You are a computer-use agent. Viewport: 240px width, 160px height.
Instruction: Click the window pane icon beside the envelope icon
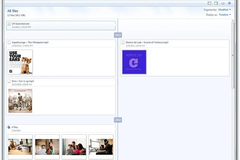tap(216, 3)
